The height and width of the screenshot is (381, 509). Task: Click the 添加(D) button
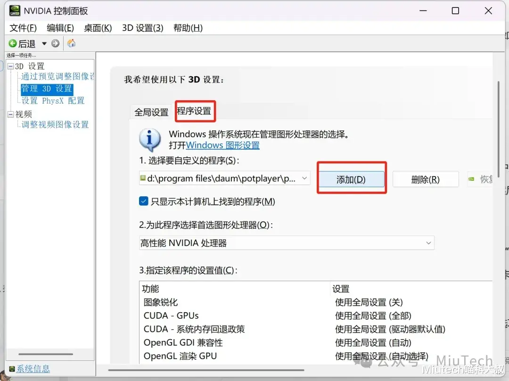pos(351,179)
